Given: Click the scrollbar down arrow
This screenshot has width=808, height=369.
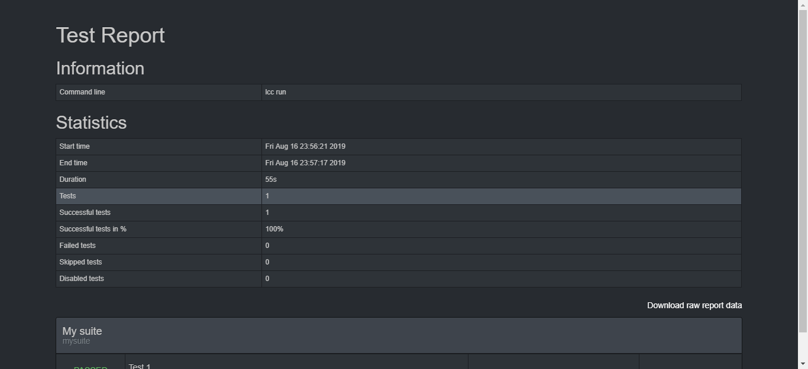Looking at the screenshot, I should coord(803,364).
